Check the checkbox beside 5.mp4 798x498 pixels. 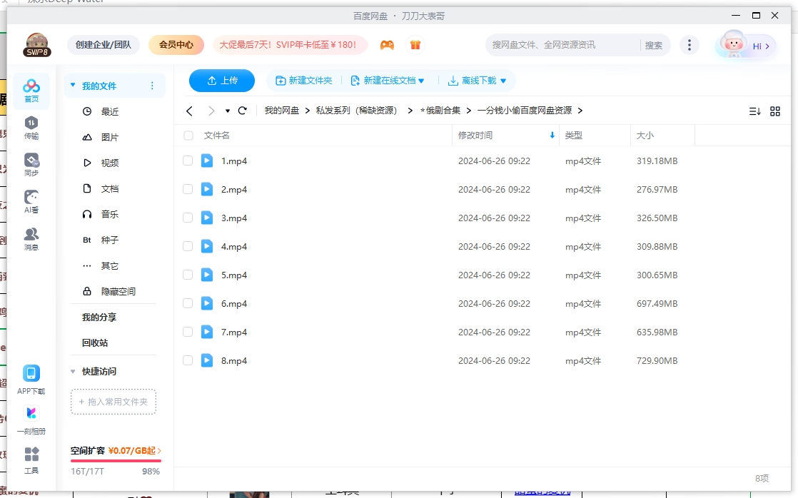click(188, 275)
